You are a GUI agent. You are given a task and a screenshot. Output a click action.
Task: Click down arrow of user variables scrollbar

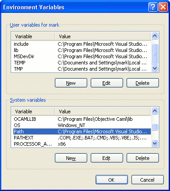coord(155,68)
